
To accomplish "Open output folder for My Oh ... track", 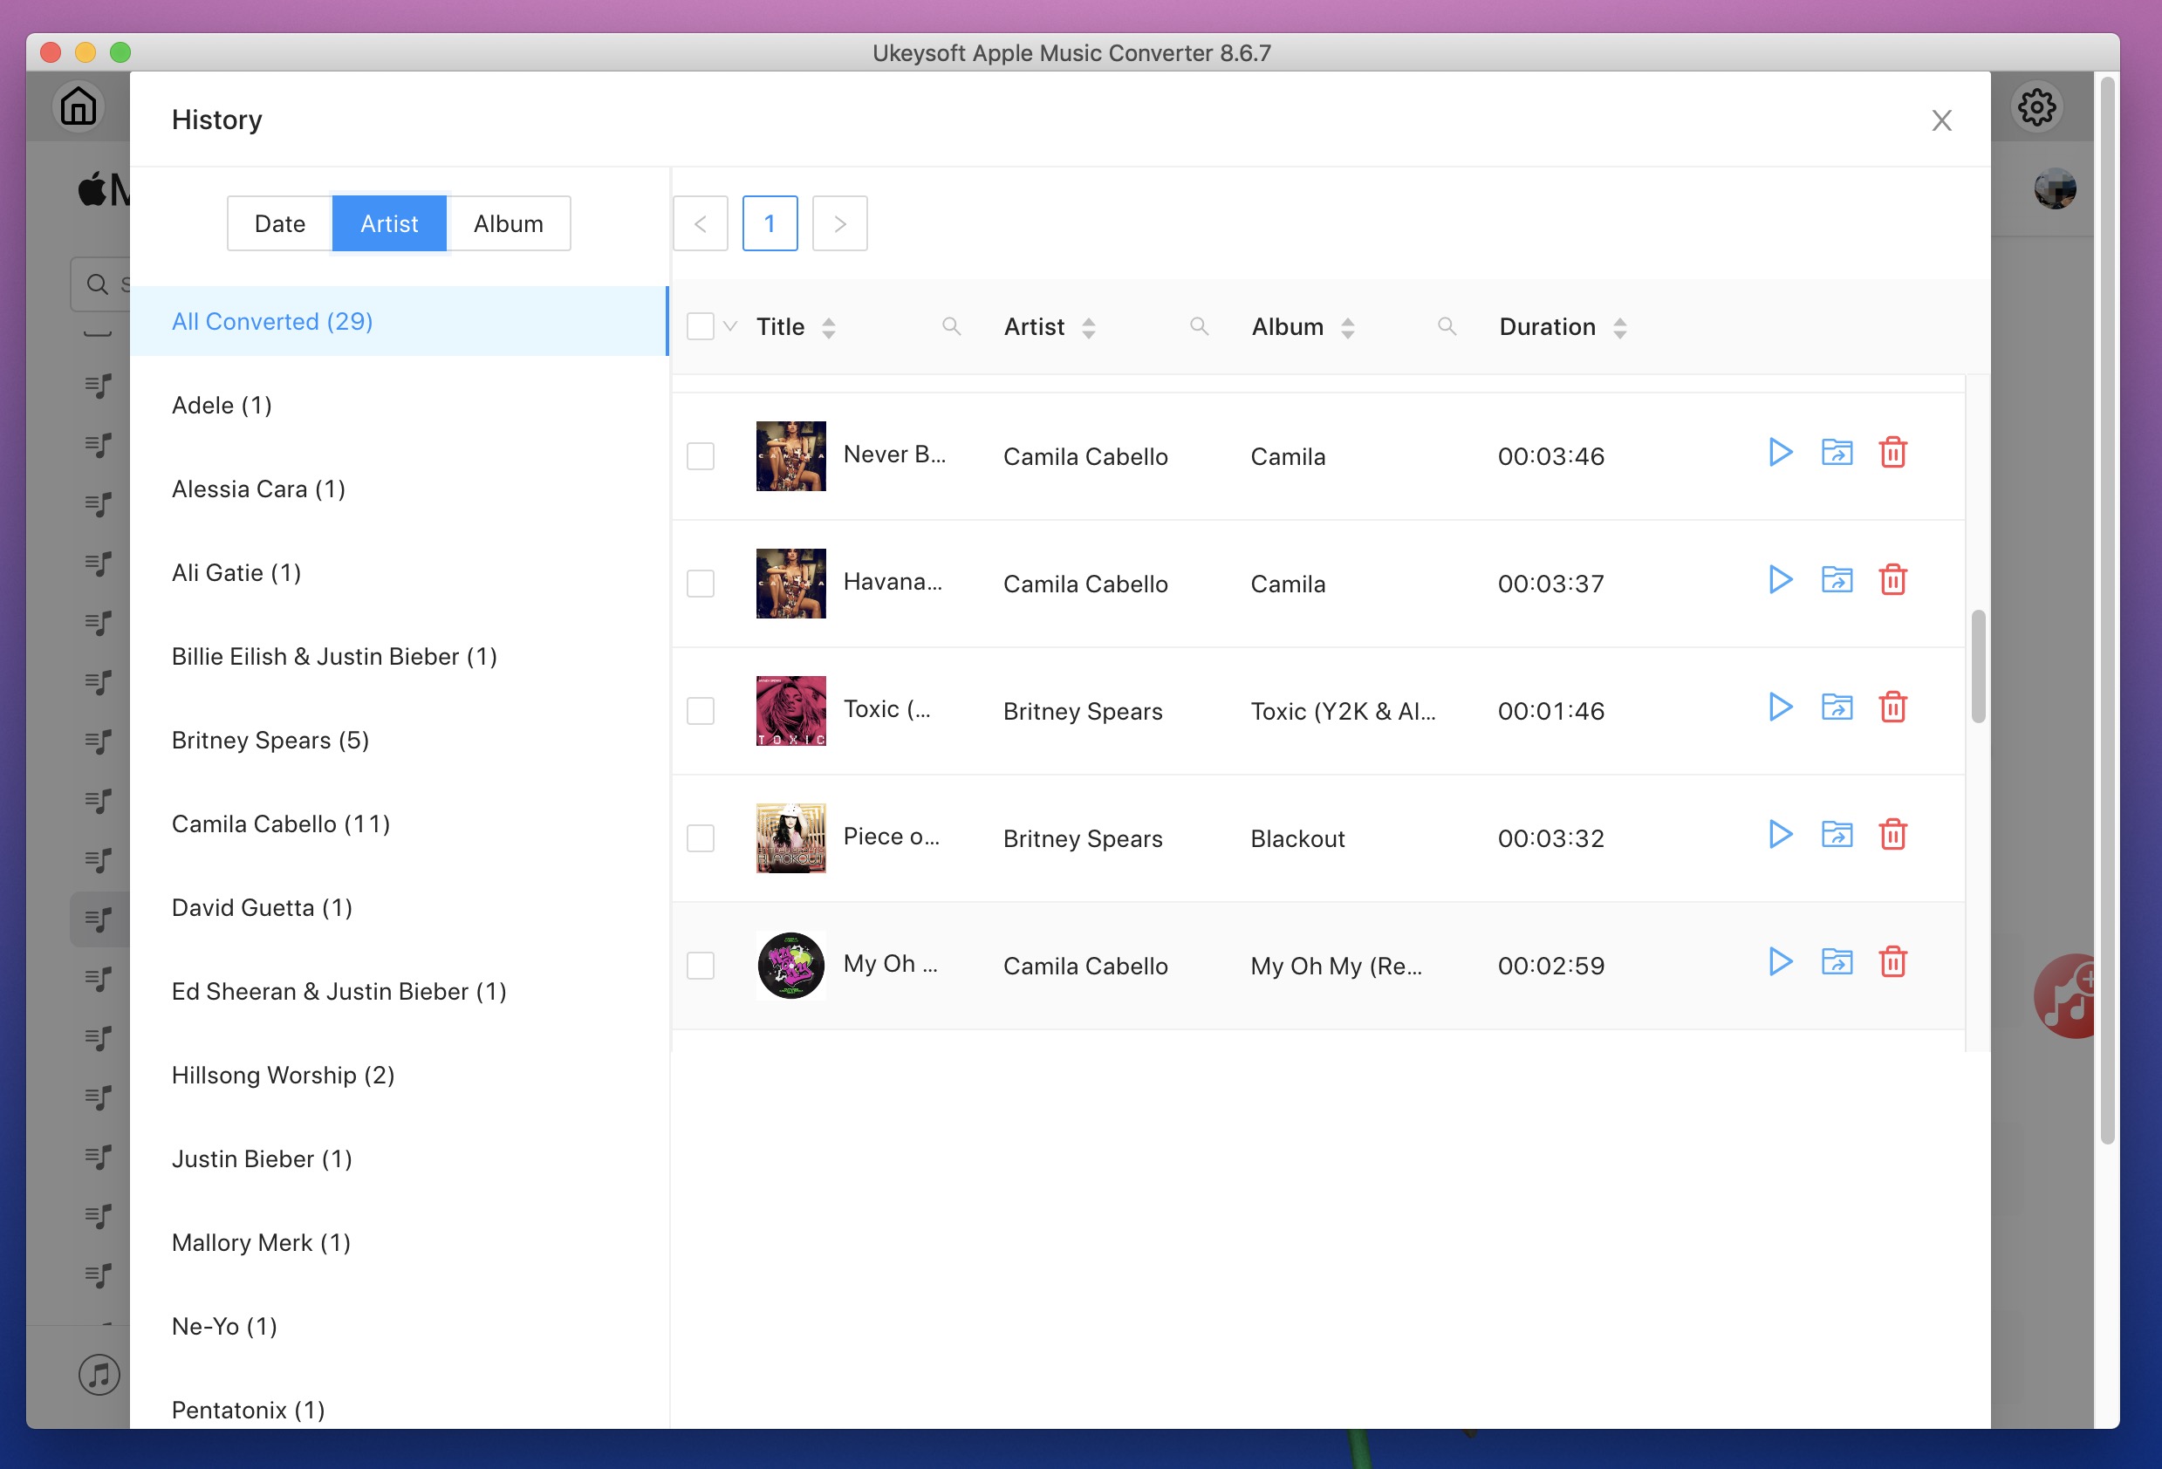I will tap(1837, 963).
